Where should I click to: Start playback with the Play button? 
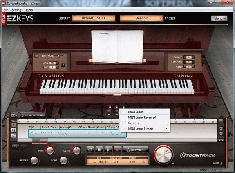pyautogui.click(x=108, y=150)
